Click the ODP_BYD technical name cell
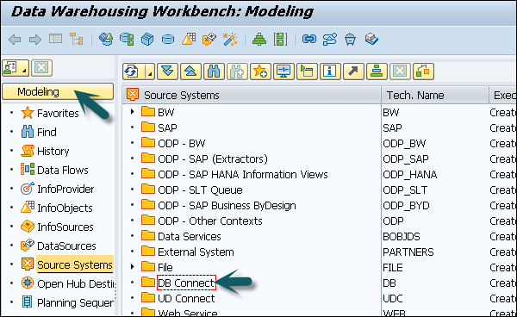This screenshot has height=317, width=517. [406, 205]
